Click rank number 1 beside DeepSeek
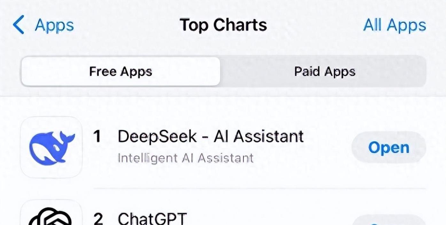Viewport: 446px width, 225px height. [97, 137]
